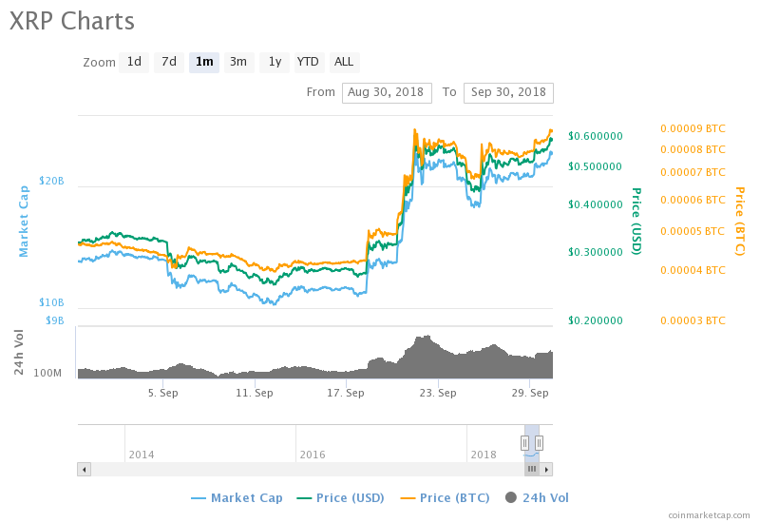Image resolution: width=760 pixels, height=523 pixels.
Task: Click the 0.00008 BTC axis label
Action: coord(693,149)
